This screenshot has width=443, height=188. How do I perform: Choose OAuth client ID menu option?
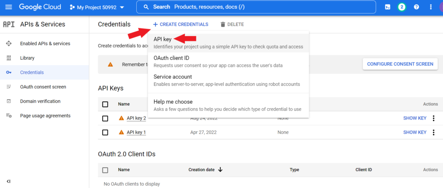171,58
